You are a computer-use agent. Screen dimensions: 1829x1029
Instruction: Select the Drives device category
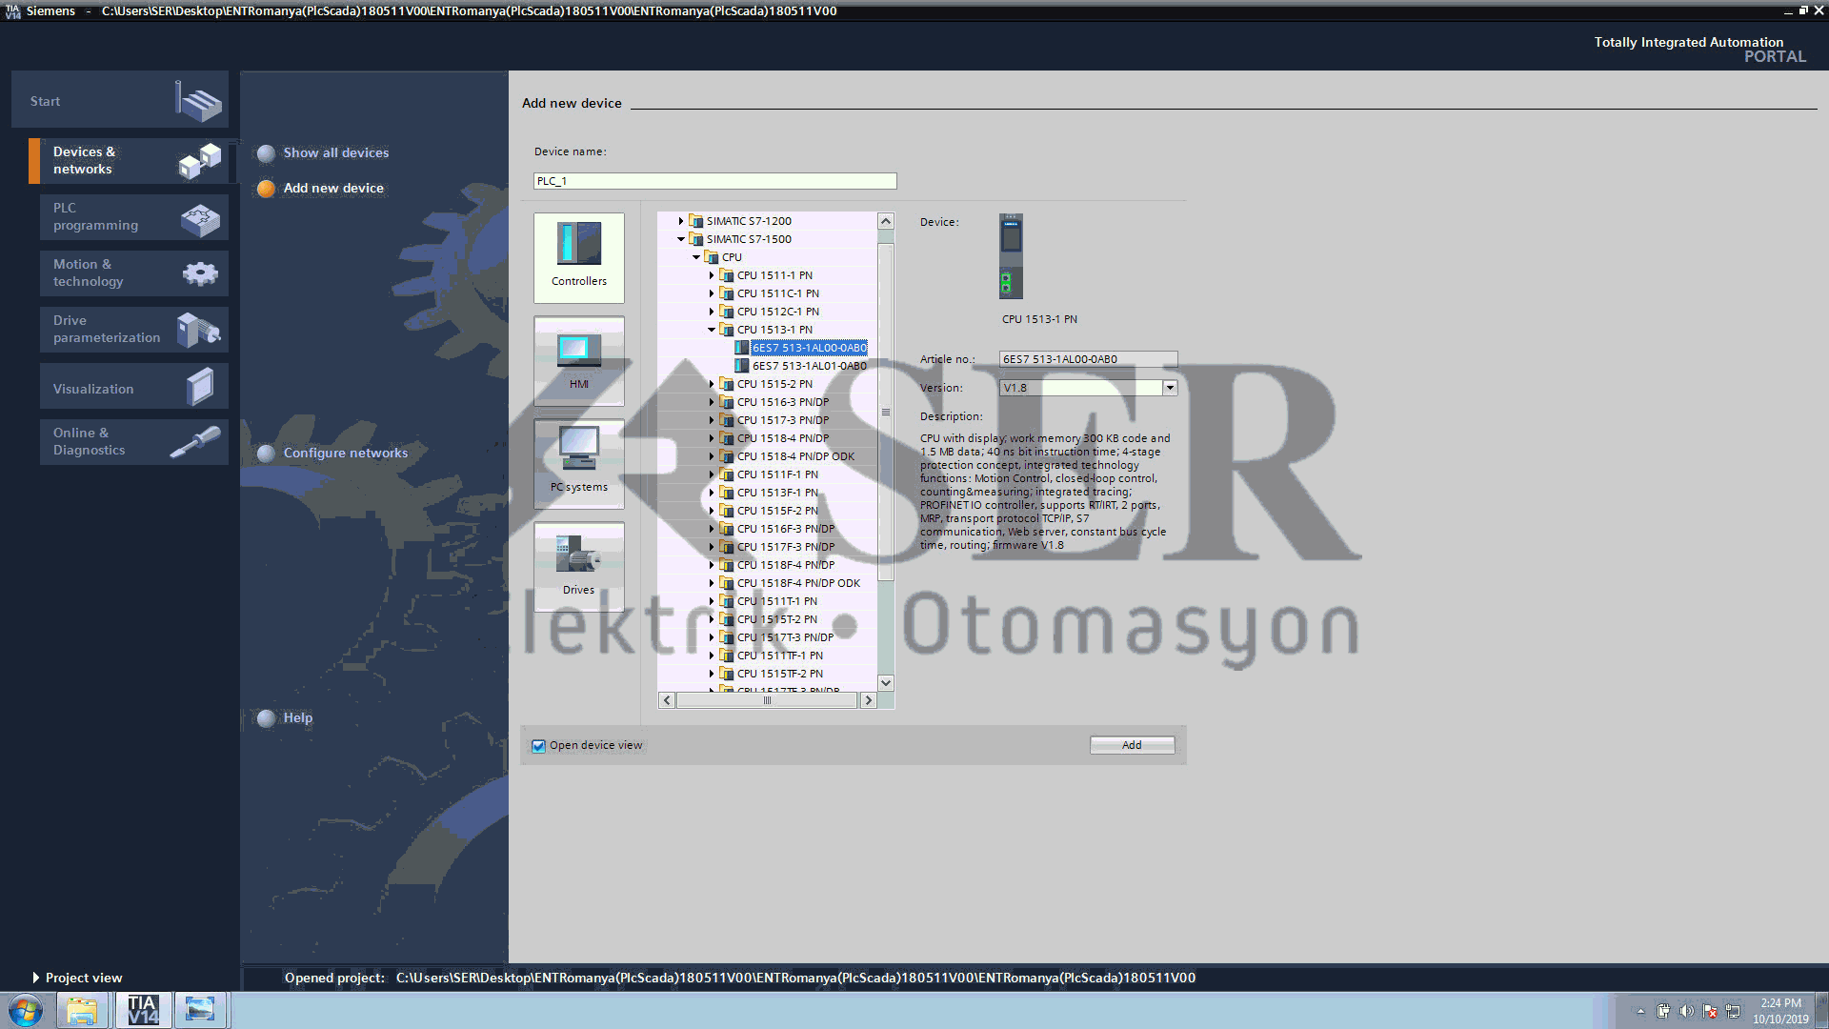click(579, 567)
